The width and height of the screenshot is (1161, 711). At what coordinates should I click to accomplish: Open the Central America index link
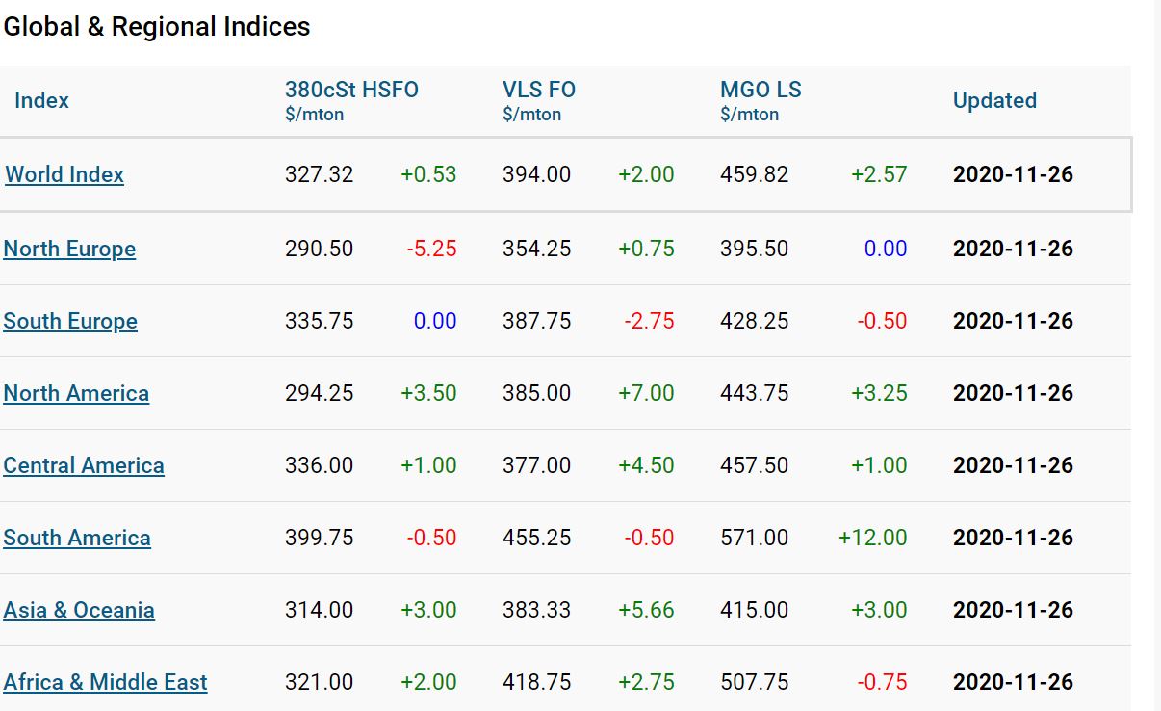coord(84,465)
